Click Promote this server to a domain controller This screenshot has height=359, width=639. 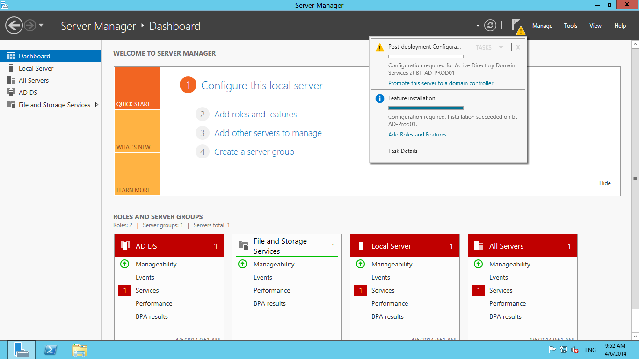click(x=441, y=83)
